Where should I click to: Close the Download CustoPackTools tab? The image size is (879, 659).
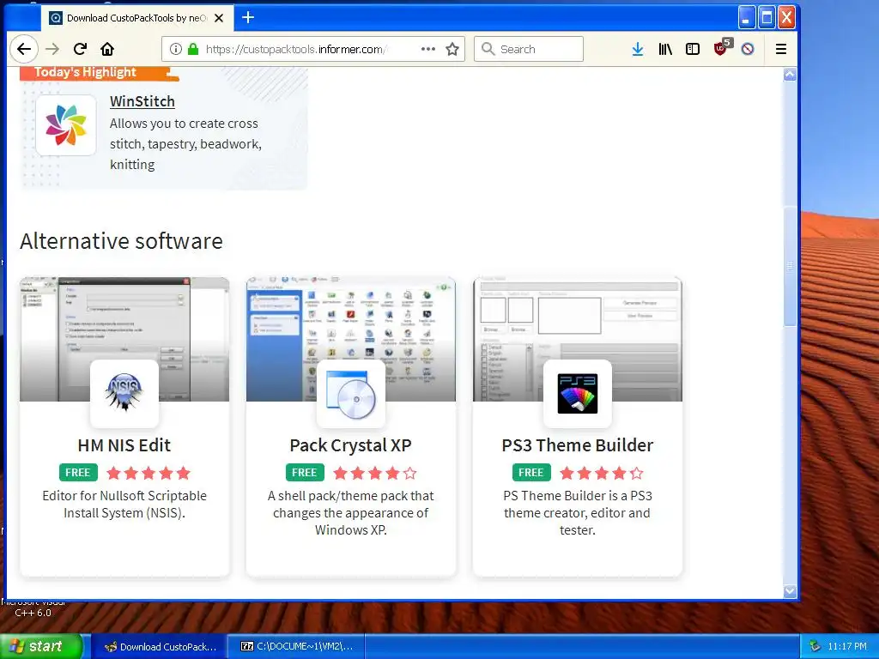pyautogui.click(x=219, y=18)
